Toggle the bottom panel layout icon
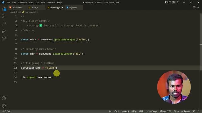 170,3
